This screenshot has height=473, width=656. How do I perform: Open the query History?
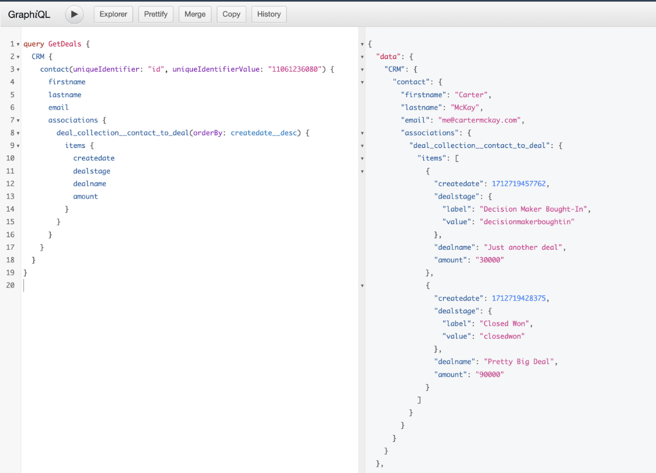269,14
